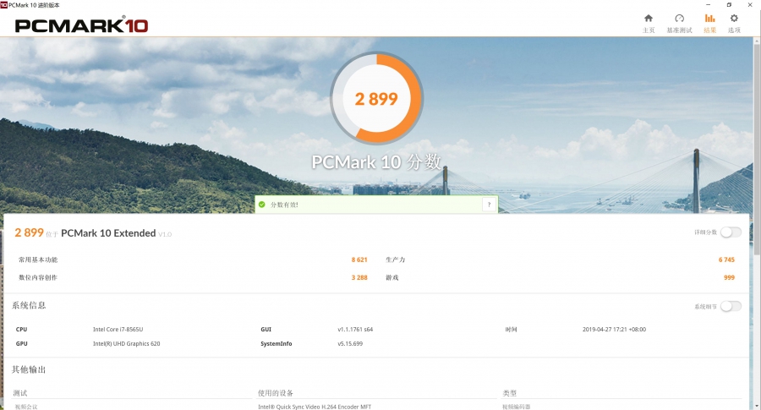Image resolution: width=761 pixels, height=410 pixels.
Task: Click the scrollbar down arrow
Action: pyautogui.click(x=756, y=405)
